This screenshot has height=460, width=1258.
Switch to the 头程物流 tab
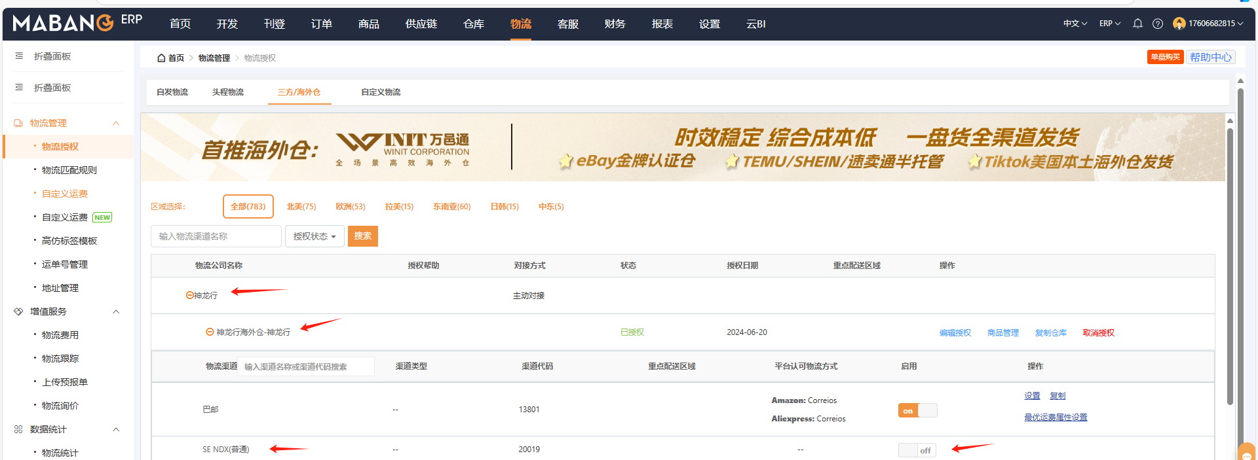click(228, 92)
